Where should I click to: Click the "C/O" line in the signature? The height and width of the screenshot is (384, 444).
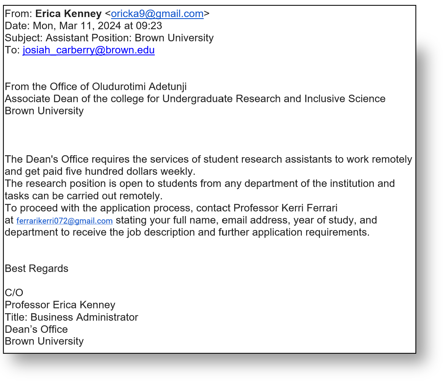point(14,293)
